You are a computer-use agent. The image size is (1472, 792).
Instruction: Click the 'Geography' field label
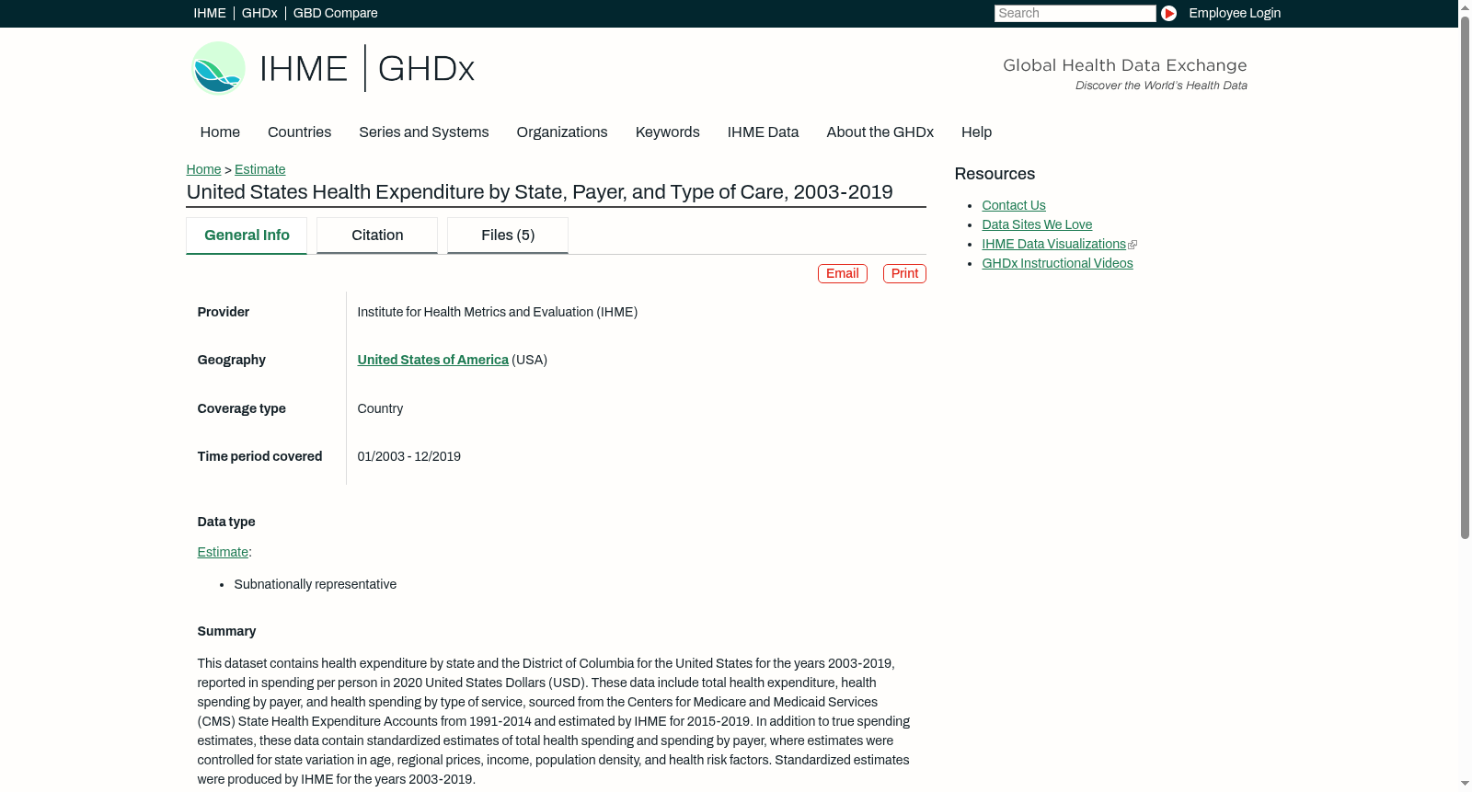[x=232, y=360]
